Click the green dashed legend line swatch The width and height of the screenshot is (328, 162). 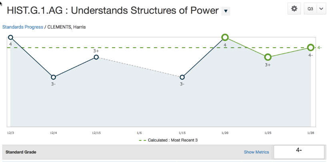pyautogui.click(x=142, y=140)
